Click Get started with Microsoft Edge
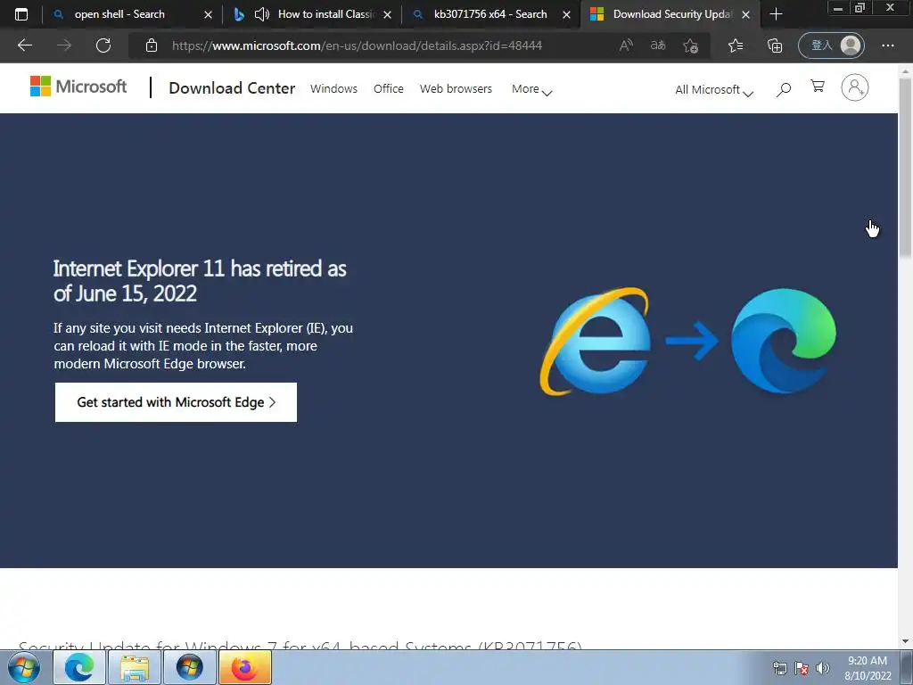Screen dimensions: 913x685 [176, 402]
